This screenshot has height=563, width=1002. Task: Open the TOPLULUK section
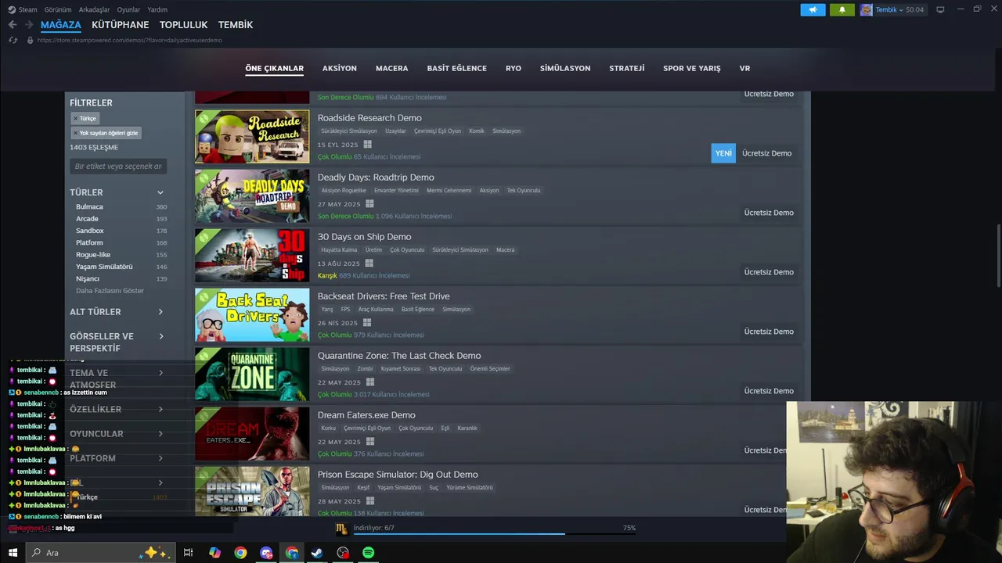(x=183, y=25)
